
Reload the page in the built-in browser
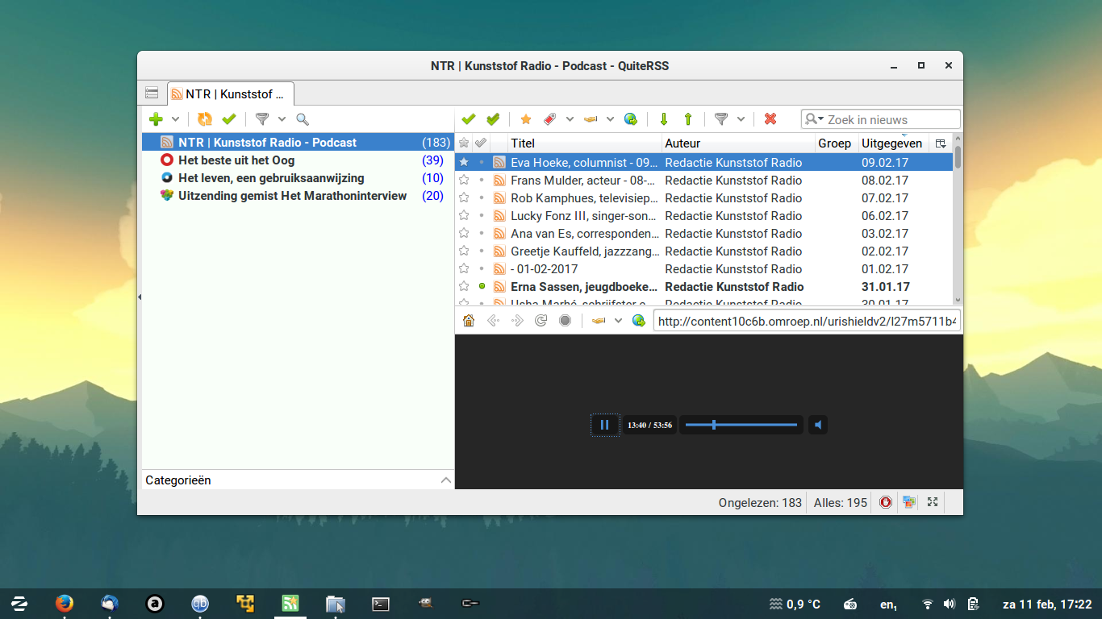(x=541, y=321)
